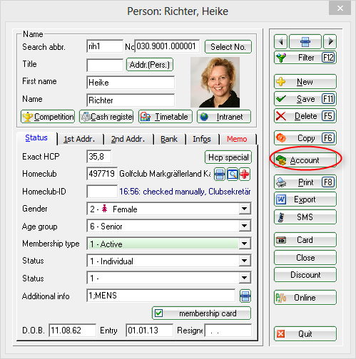Click the Select No. button

pyautogui.click(x=228, y=47)
